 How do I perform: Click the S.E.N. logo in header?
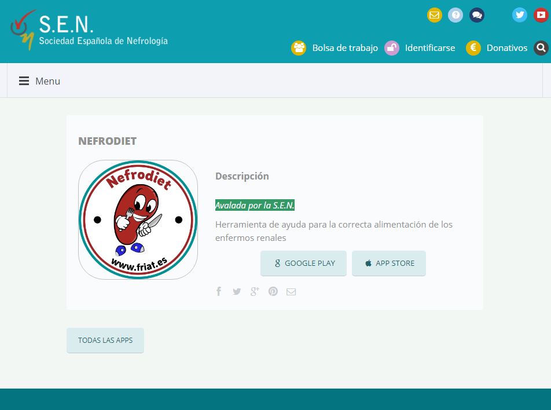pos(89,30)
